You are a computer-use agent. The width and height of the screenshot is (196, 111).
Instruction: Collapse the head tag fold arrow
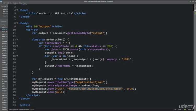[17, 10]
